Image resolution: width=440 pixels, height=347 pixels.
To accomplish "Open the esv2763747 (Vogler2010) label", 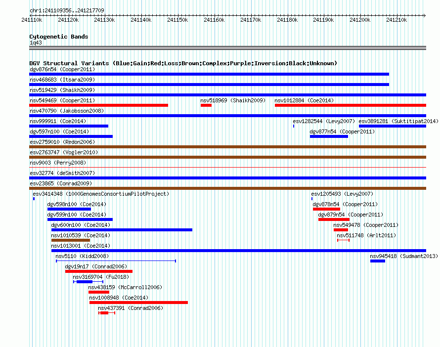I will click(64, 152).
